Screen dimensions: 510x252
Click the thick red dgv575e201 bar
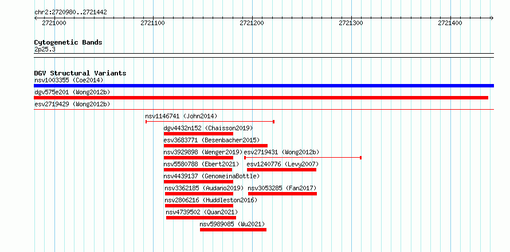pos(261,98)
